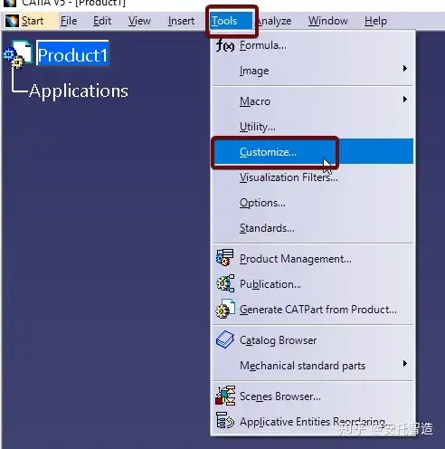
Task: Click the CATIA Start menu logo icon
Action: click(12, 21)
